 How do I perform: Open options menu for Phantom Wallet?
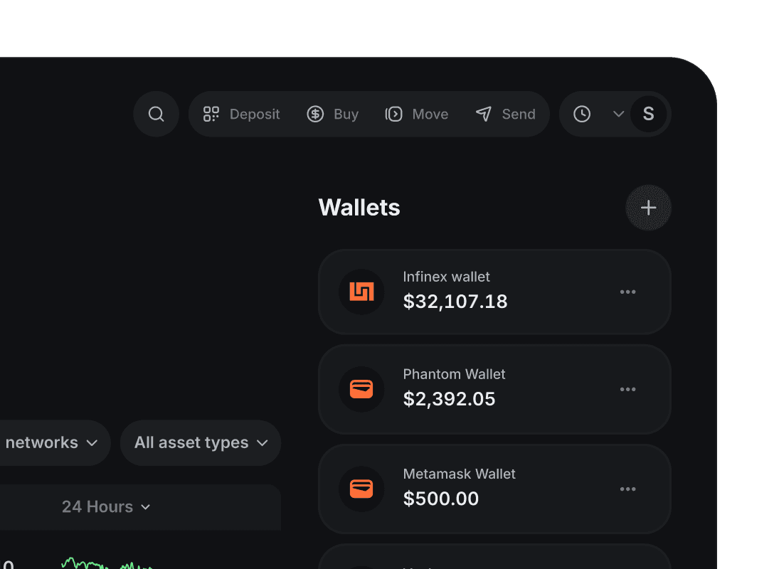coord(627,389)
